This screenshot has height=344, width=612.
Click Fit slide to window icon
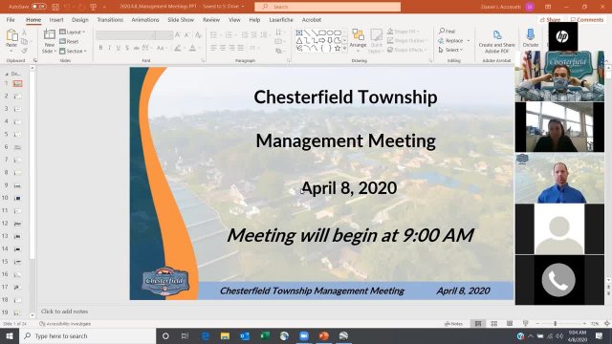(x=607, y=324)
